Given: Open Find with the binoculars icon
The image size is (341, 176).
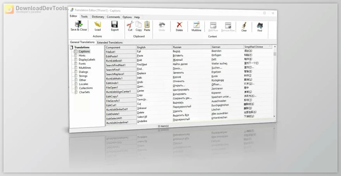Looking at the screenshot, I should tap(260, 26).
